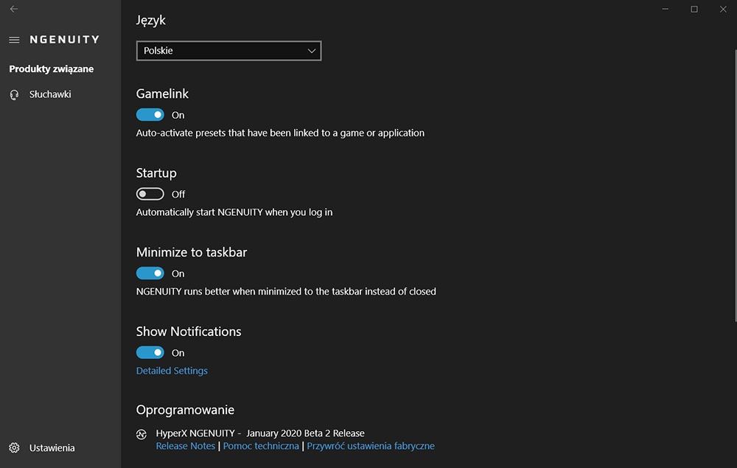737x468 pixels.
Task: Click Przywróć ustawienia fabryczne link
Action: point(371,446)
